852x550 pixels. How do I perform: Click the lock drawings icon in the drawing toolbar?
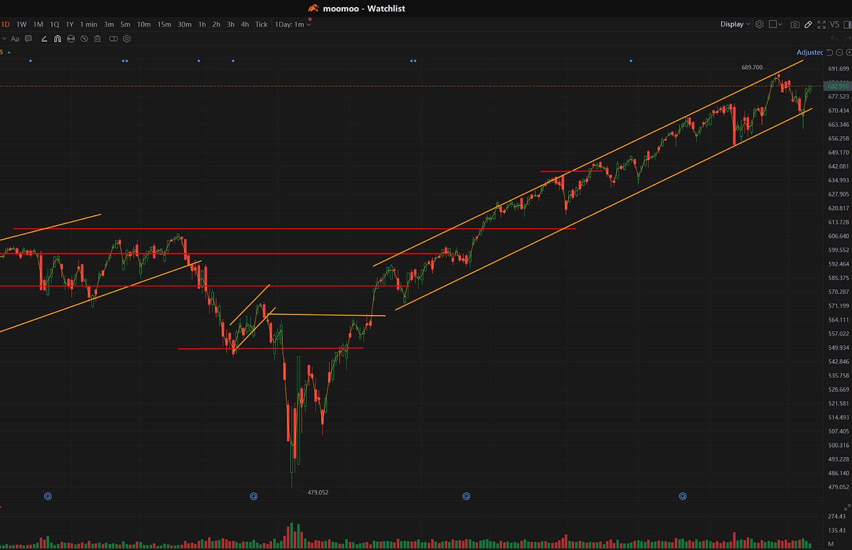(71, 39)
